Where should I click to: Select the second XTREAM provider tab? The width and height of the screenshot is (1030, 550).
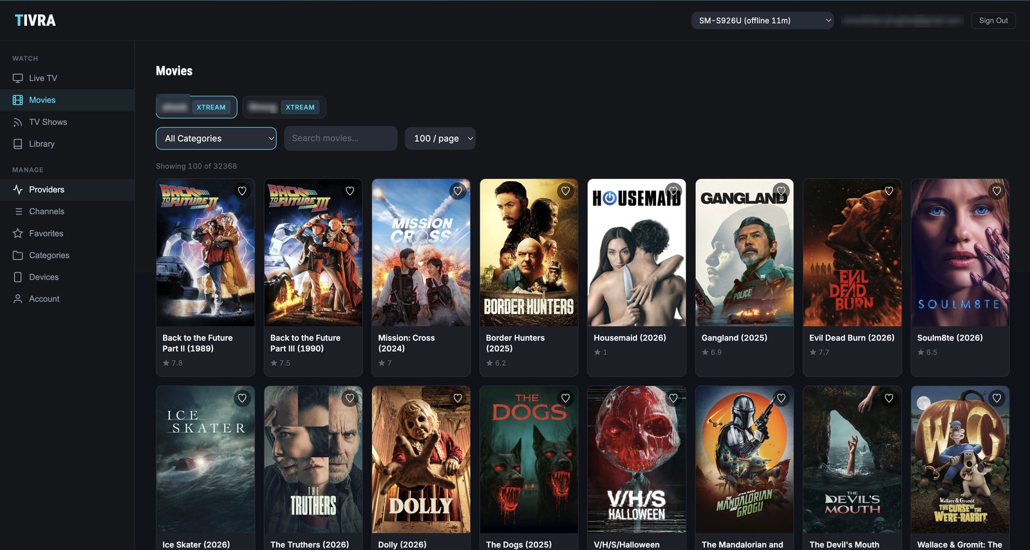tap(285, 107)
